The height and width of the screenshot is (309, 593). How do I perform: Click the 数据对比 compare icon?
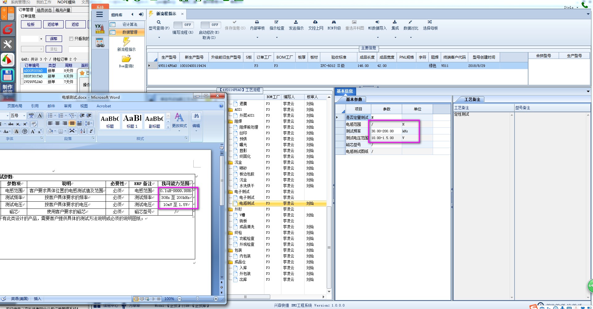410,22
